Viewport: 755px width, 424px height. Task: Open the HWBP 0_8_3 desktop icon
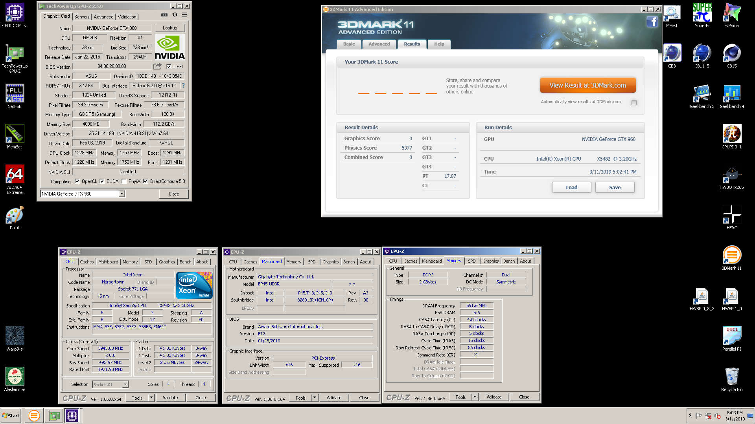[702, 298]
